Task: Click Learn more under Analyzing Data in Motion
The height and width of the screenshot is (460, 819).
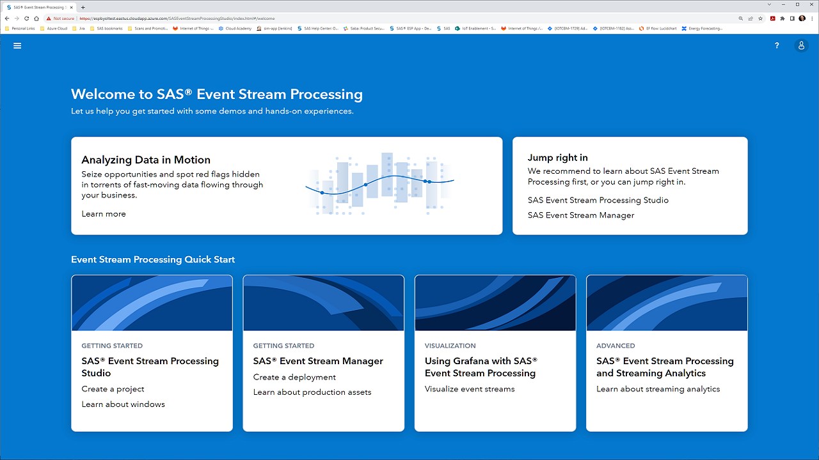Action: click(104, 214)
